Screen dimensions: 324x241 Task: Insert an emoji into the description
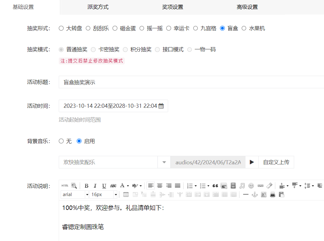point(251,185)
